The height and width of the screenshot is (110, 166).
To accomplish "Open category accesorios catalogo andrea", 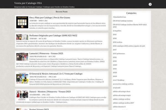I will pyautogui.click(x=123, y=84).
